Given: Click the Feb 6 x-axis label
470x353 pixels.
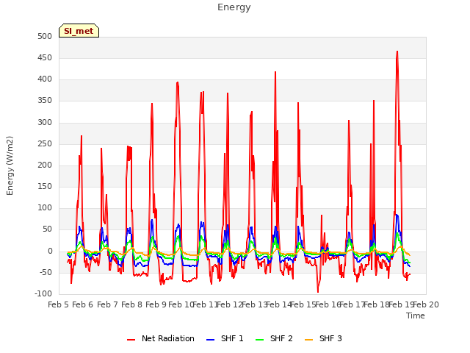Looking at the screenshot, I should click(83, 305).
